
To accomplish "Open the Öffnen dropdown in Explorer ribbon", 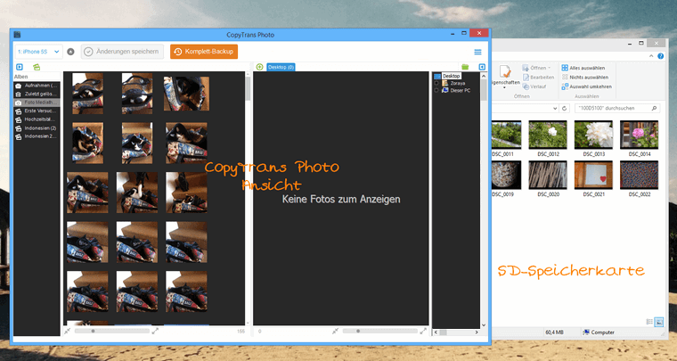I will (536, 68).
